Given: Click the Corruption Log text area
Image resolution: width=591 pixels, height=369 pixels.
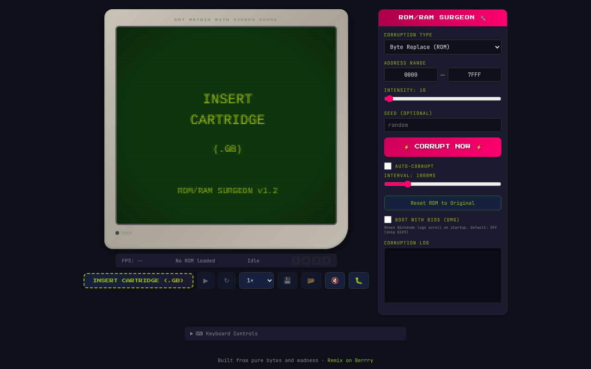Looking at the screenshot, I should pyautogui.click(x=443, y=275).
